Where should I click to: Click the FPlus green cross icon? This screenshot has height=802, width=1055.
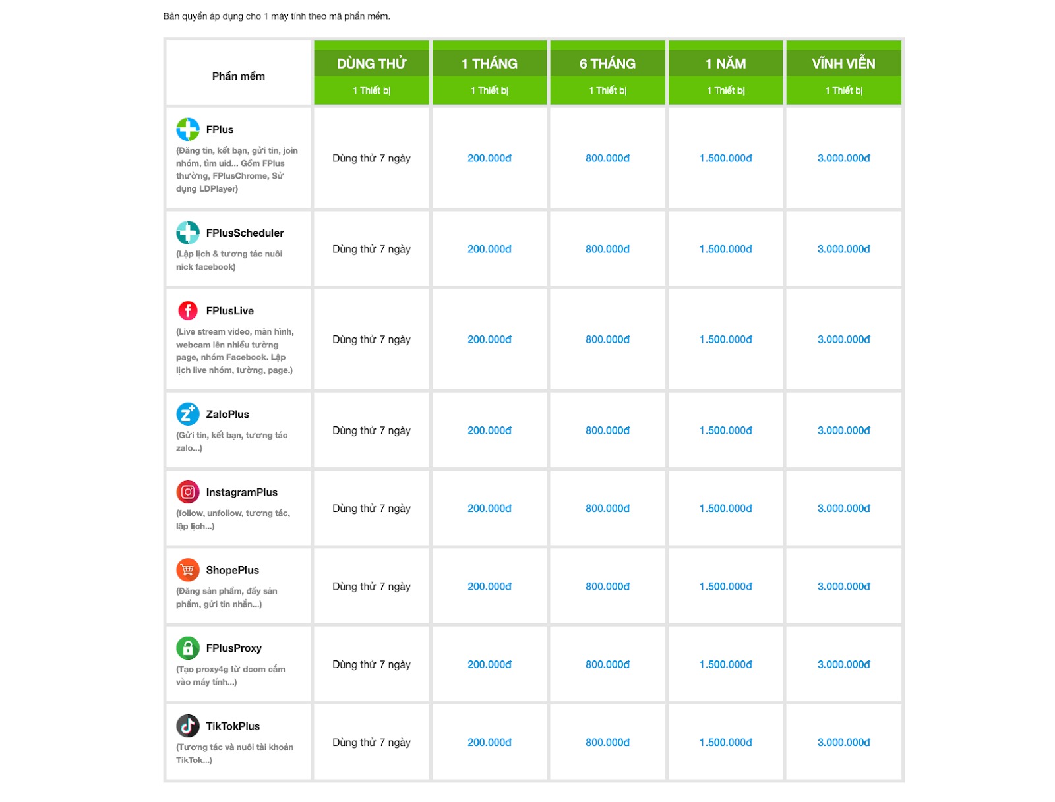click(x=188, y=129)
